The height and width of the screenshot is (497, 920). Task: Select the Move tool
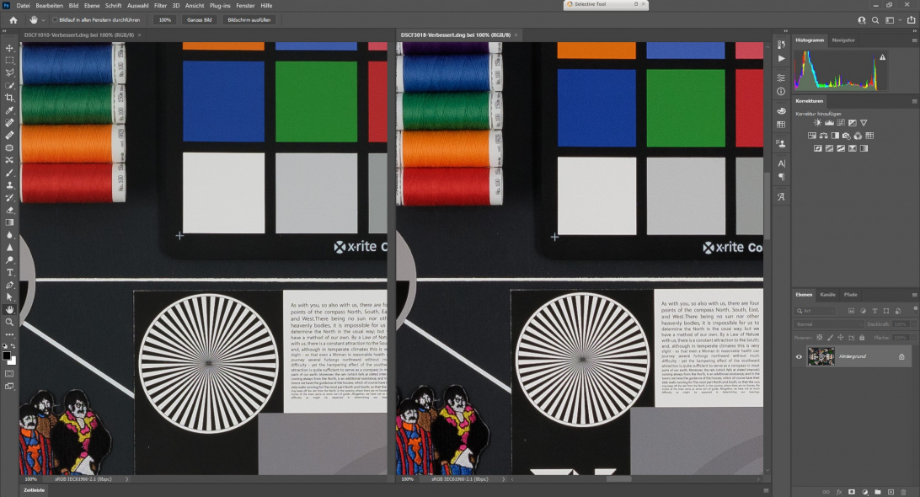[9, 48]
